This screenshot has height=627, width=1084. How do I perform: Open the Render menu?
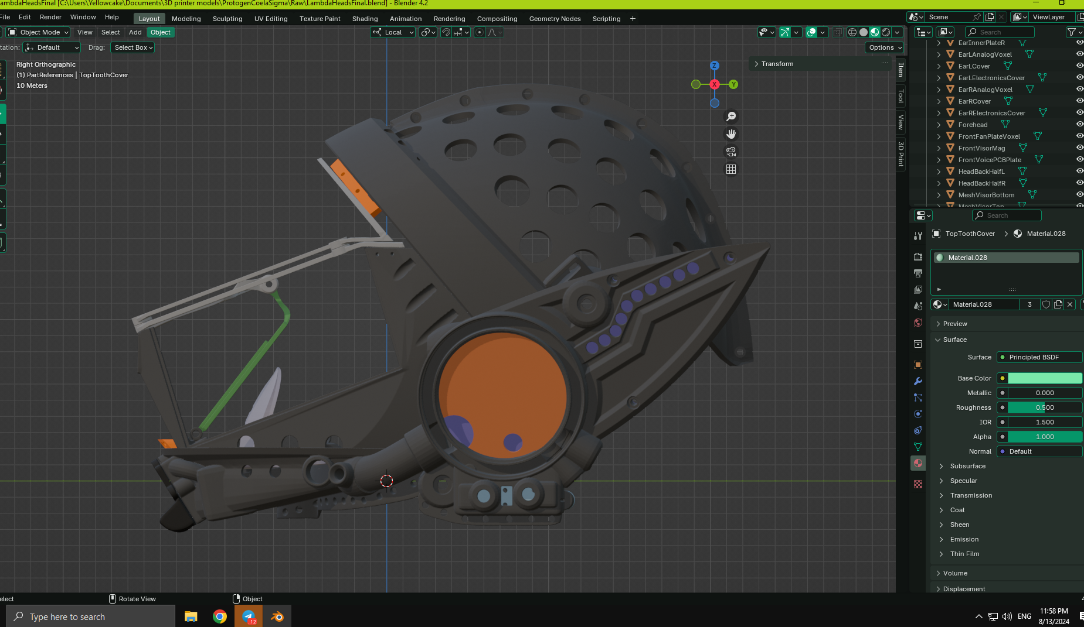(x=50, y=17)
